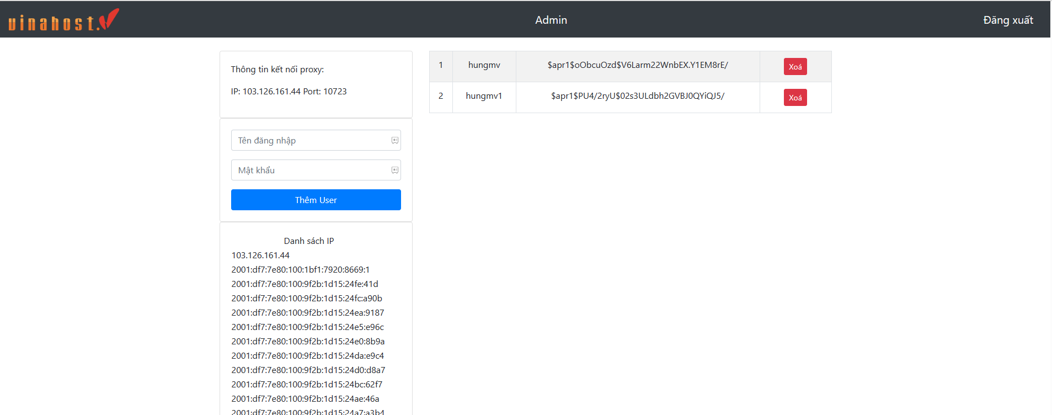This screenshot has height=415, width=1052.
Task: Select IPv6 address ending 24ea:9187
Action: 307,313
